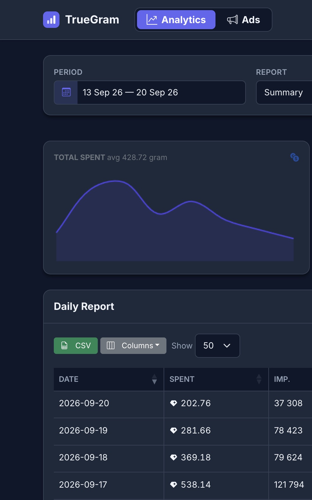Image resolution: width=312 pixels, height=500 pixels.
Task: Click spent value 281.66
Action: click(196, 431)
